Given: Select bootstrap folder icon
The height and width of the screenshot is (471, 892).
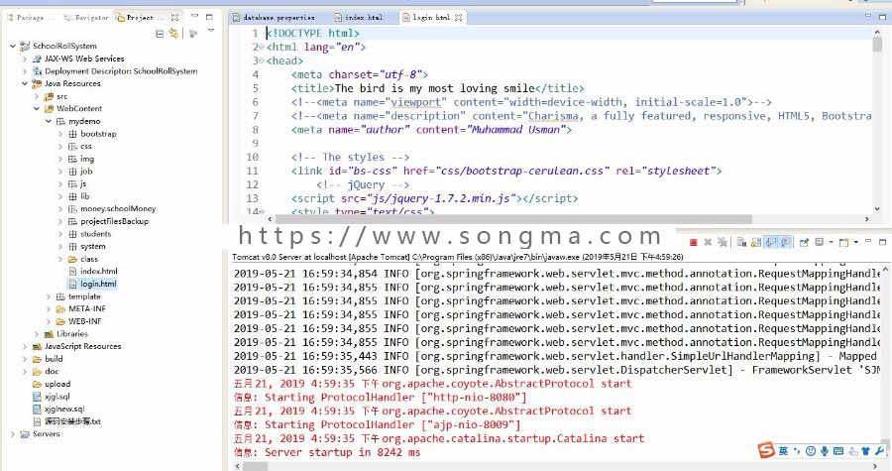Looking at the screenshot, I should 72,134.
